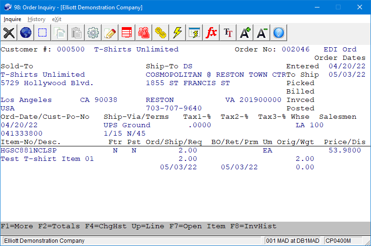Click the weight value 0.00
The height and width of the screenshot is (246, 371).
305,167
